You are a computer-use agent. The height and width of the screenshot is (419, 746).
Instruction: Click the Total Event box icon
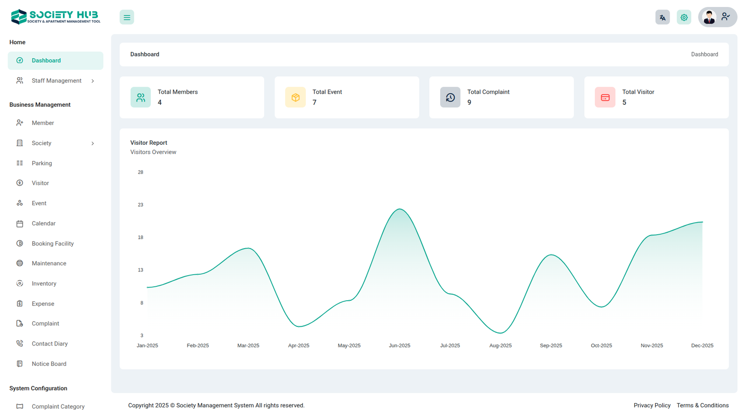pos(295,97)
